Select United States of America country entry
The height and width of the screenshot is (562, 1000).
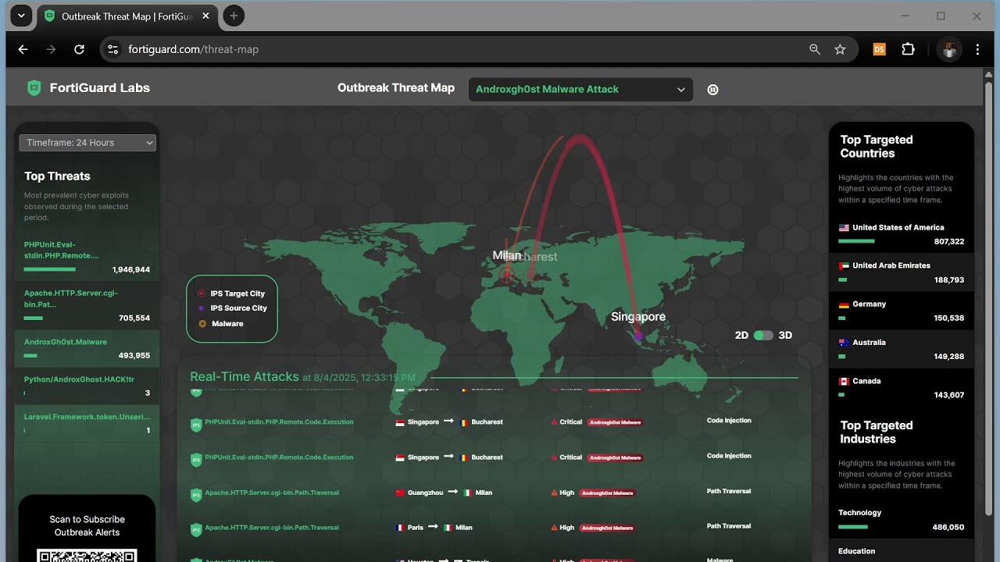[x=902, y=233]
